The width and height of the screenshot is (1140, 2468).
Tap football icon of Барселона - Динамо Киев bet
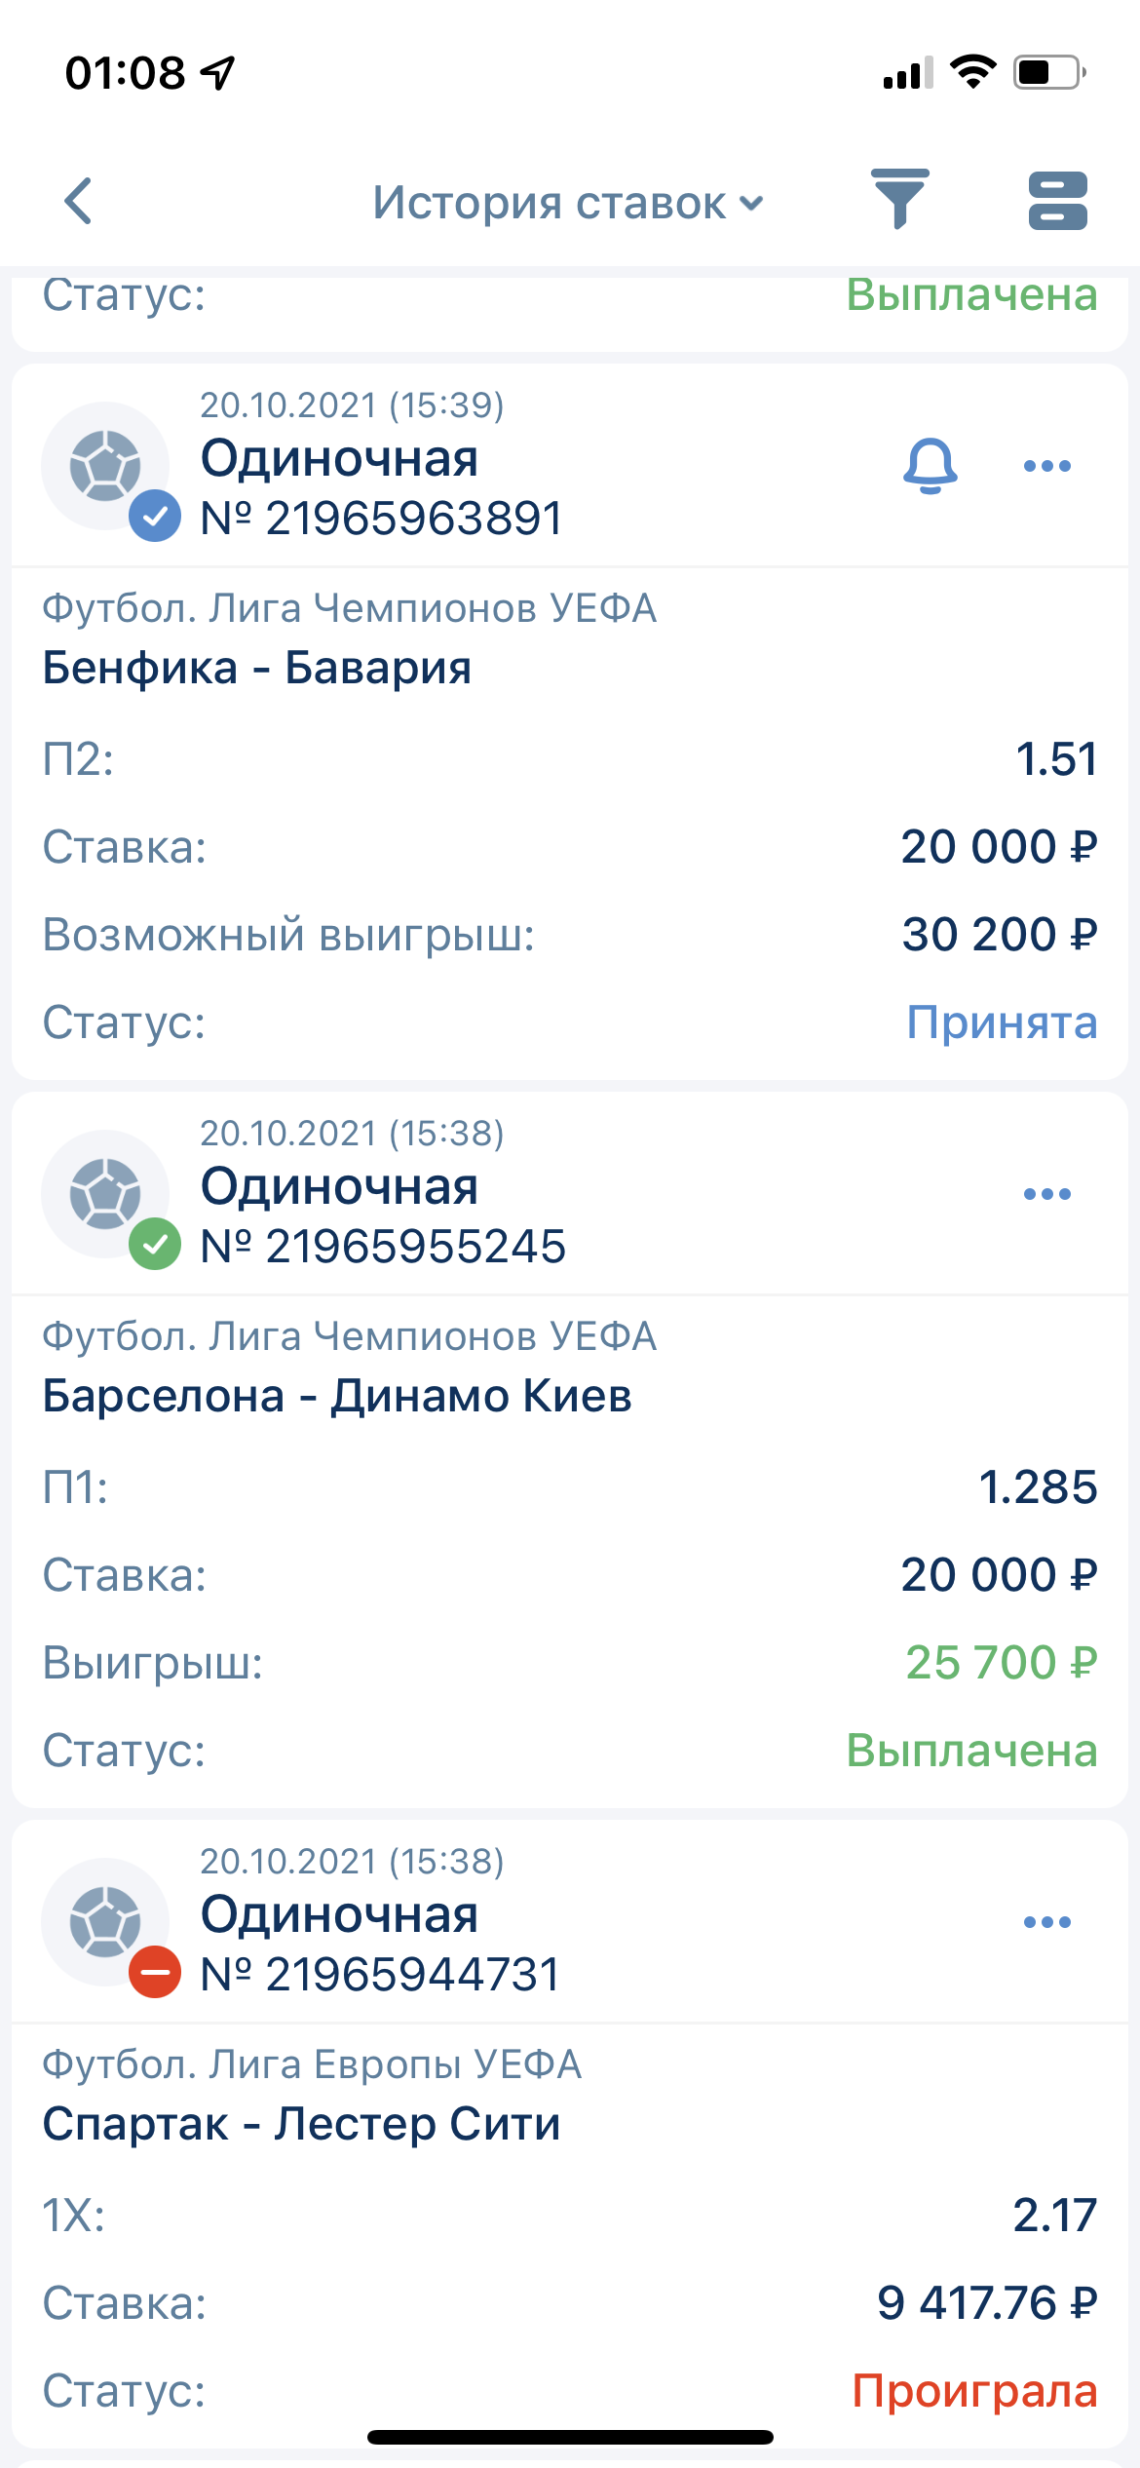(105, 1194)
